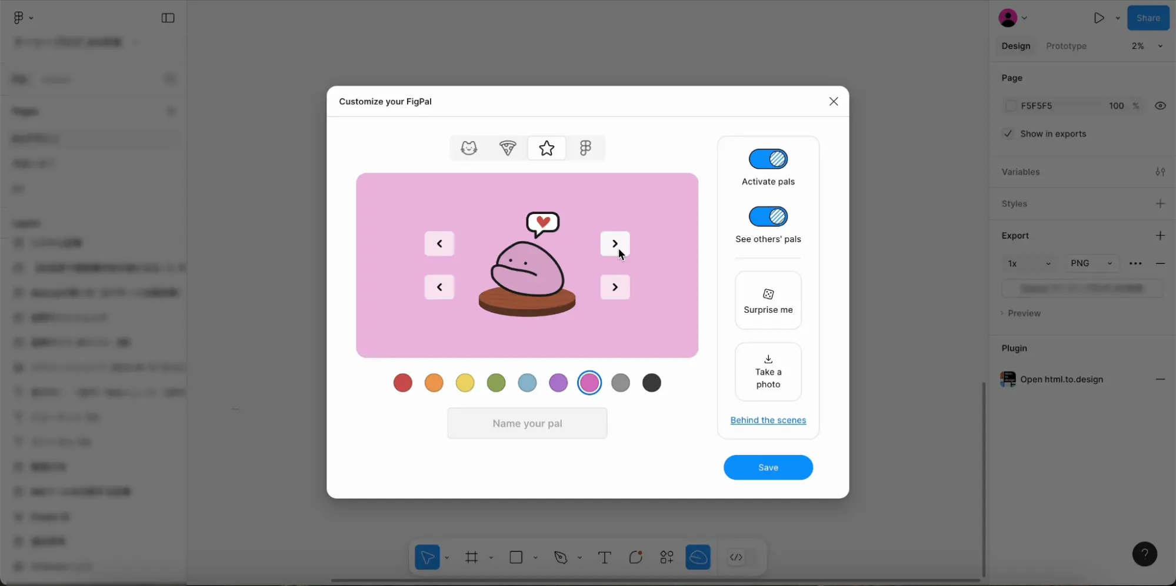Click the FigPal toolbar icon
Screen dimensions: 1176x586
698,557
